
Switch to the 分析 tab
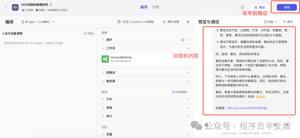pyautogui.click(x=156, y=7)
